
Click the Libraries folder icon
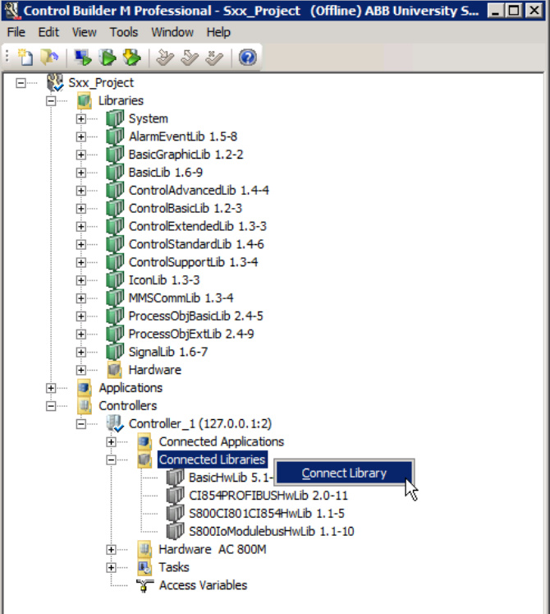[85, 100]
